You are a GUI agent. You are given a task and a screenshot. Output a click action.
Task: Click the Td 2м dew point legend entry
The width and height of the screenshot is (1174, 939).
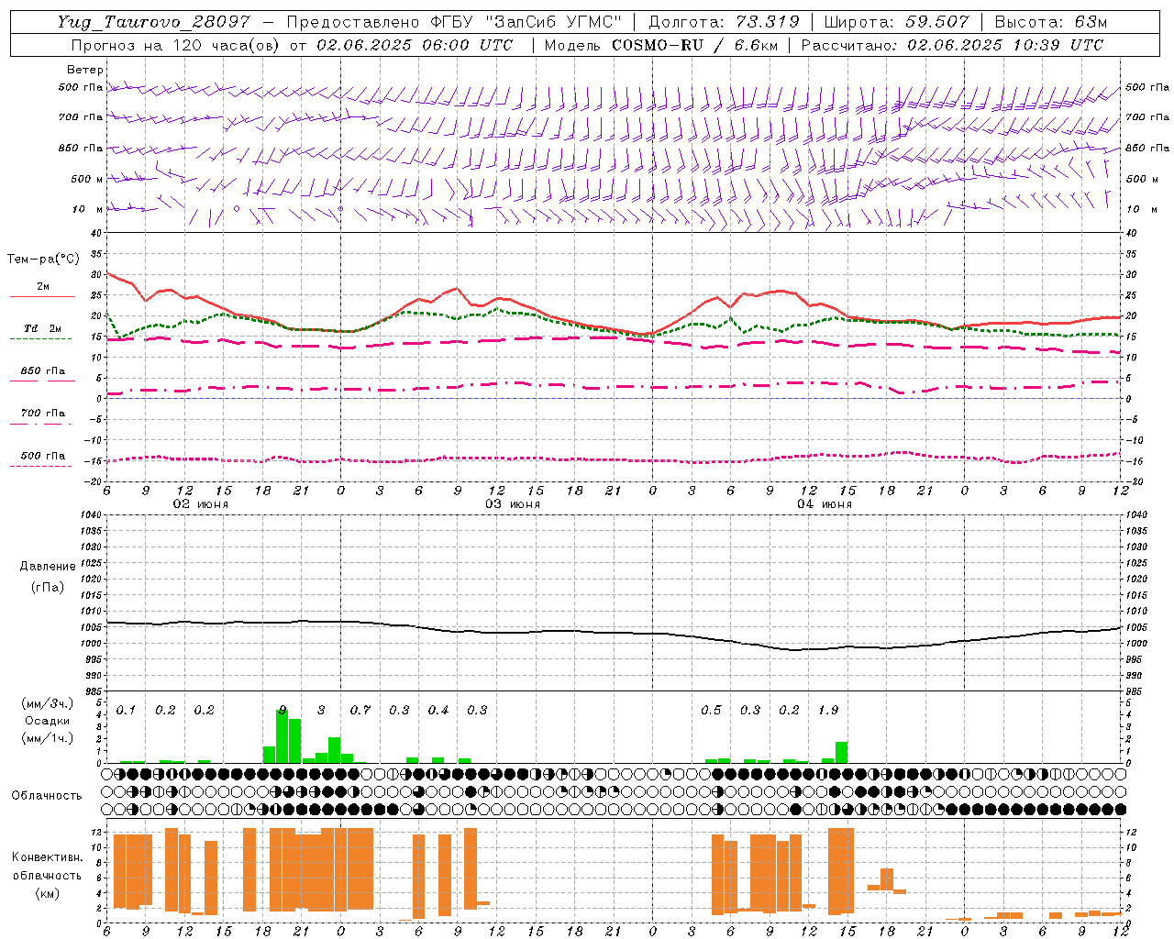pyautogui.click(x=43, y=328)
